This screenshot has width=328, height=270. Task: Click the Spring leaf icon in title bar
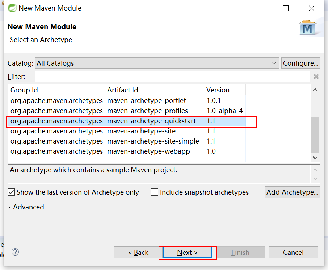point(12,8)
